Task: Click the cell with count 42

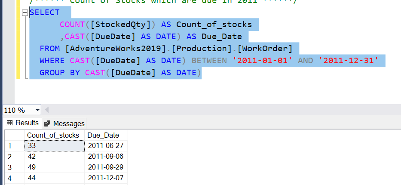Action: click(x=54, y=157)
